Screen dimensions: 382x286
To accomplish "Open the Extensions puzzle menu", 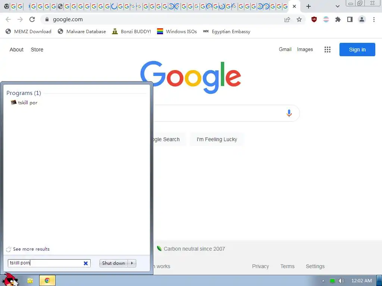I will pyautogui.click(x=338, y=19).
